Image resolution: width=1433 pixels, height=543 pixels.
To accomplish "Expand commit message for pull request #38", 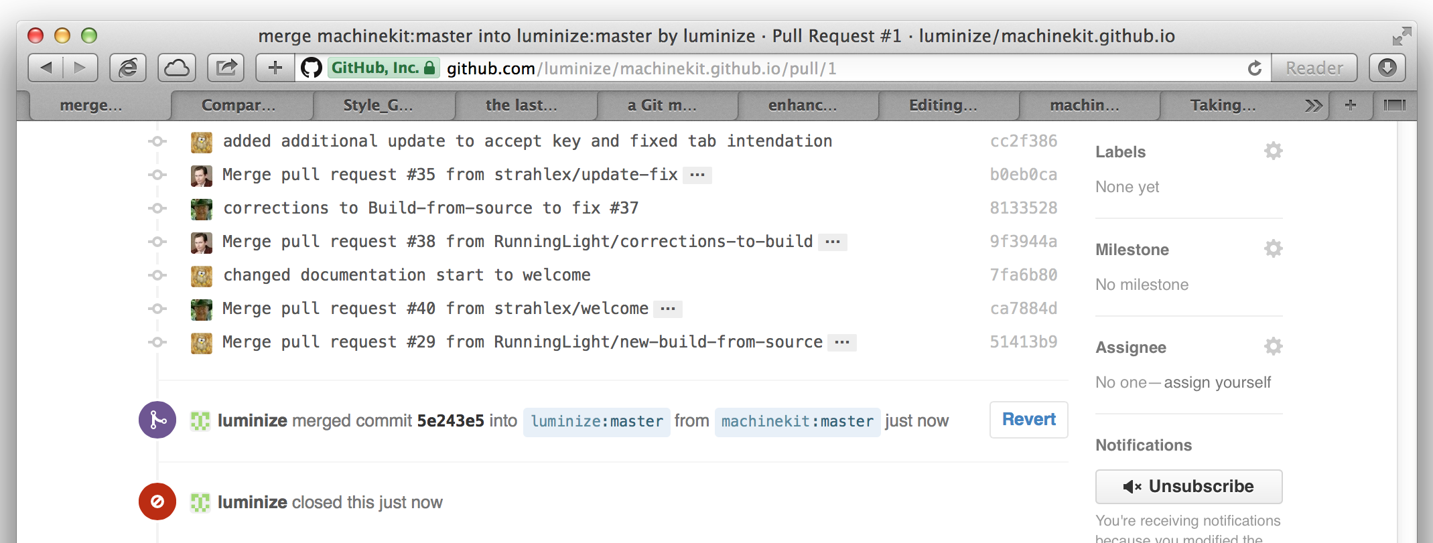I will pos(833,242).
